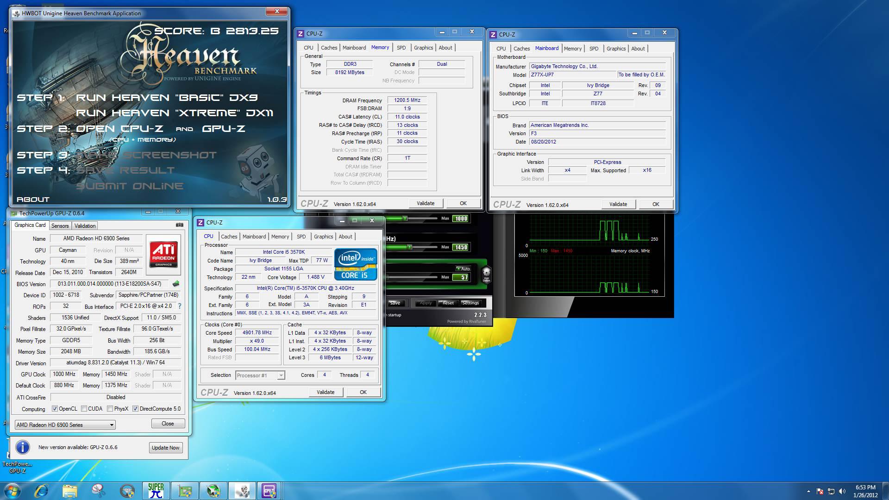Open Windows Explorer from the taskbar
889x500 pixels.
pos(70,491)
